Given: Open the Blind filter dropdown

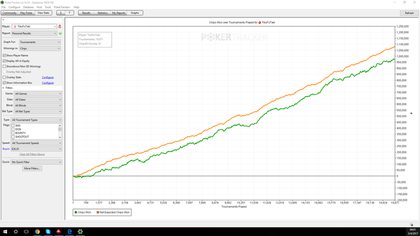Looking at the screenshot, I should pos(38,105).
